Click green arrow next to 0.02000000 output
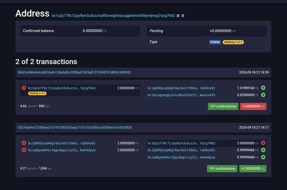Image resolution: width=287 pixels, height=190 pixels. click(263, 95)
